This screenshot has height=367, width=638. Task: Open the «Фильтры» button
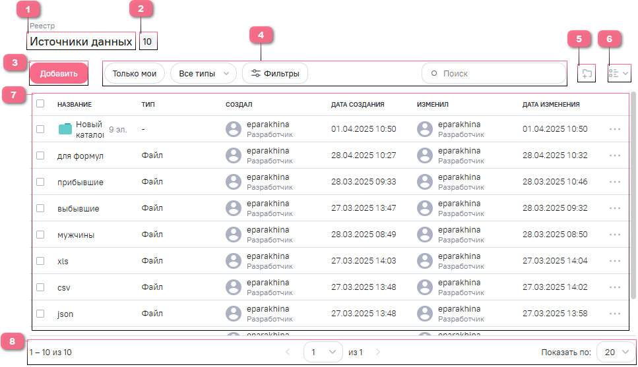click(275, 74)
